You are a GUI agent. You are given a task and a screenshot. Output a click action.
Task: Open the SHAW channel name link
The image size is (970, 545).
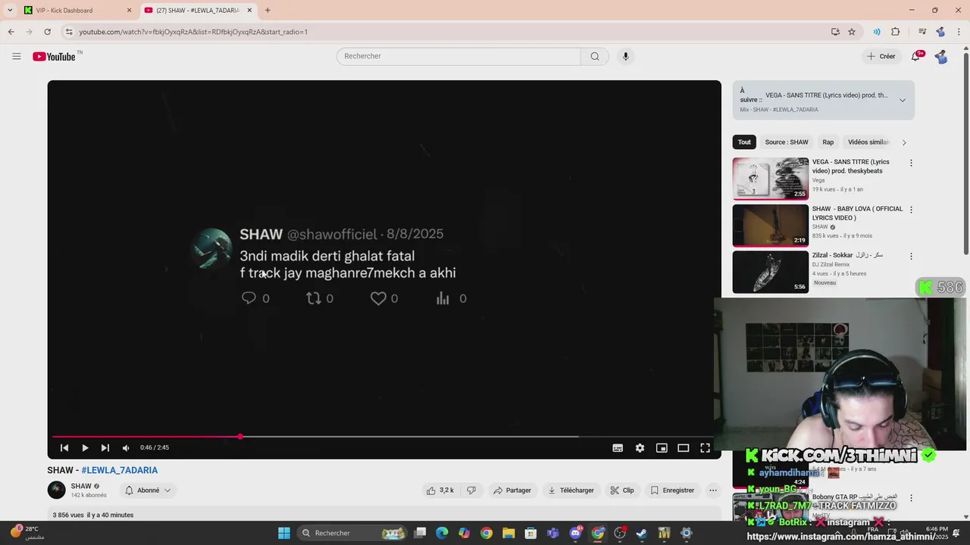pos(81,486)
